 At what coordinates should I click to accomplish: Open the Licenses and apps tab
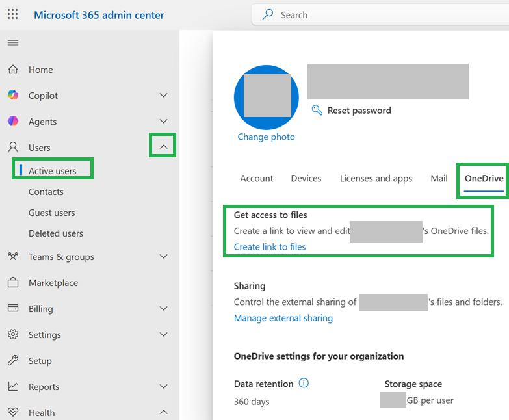pyautogui.click(x=376, y=179)
